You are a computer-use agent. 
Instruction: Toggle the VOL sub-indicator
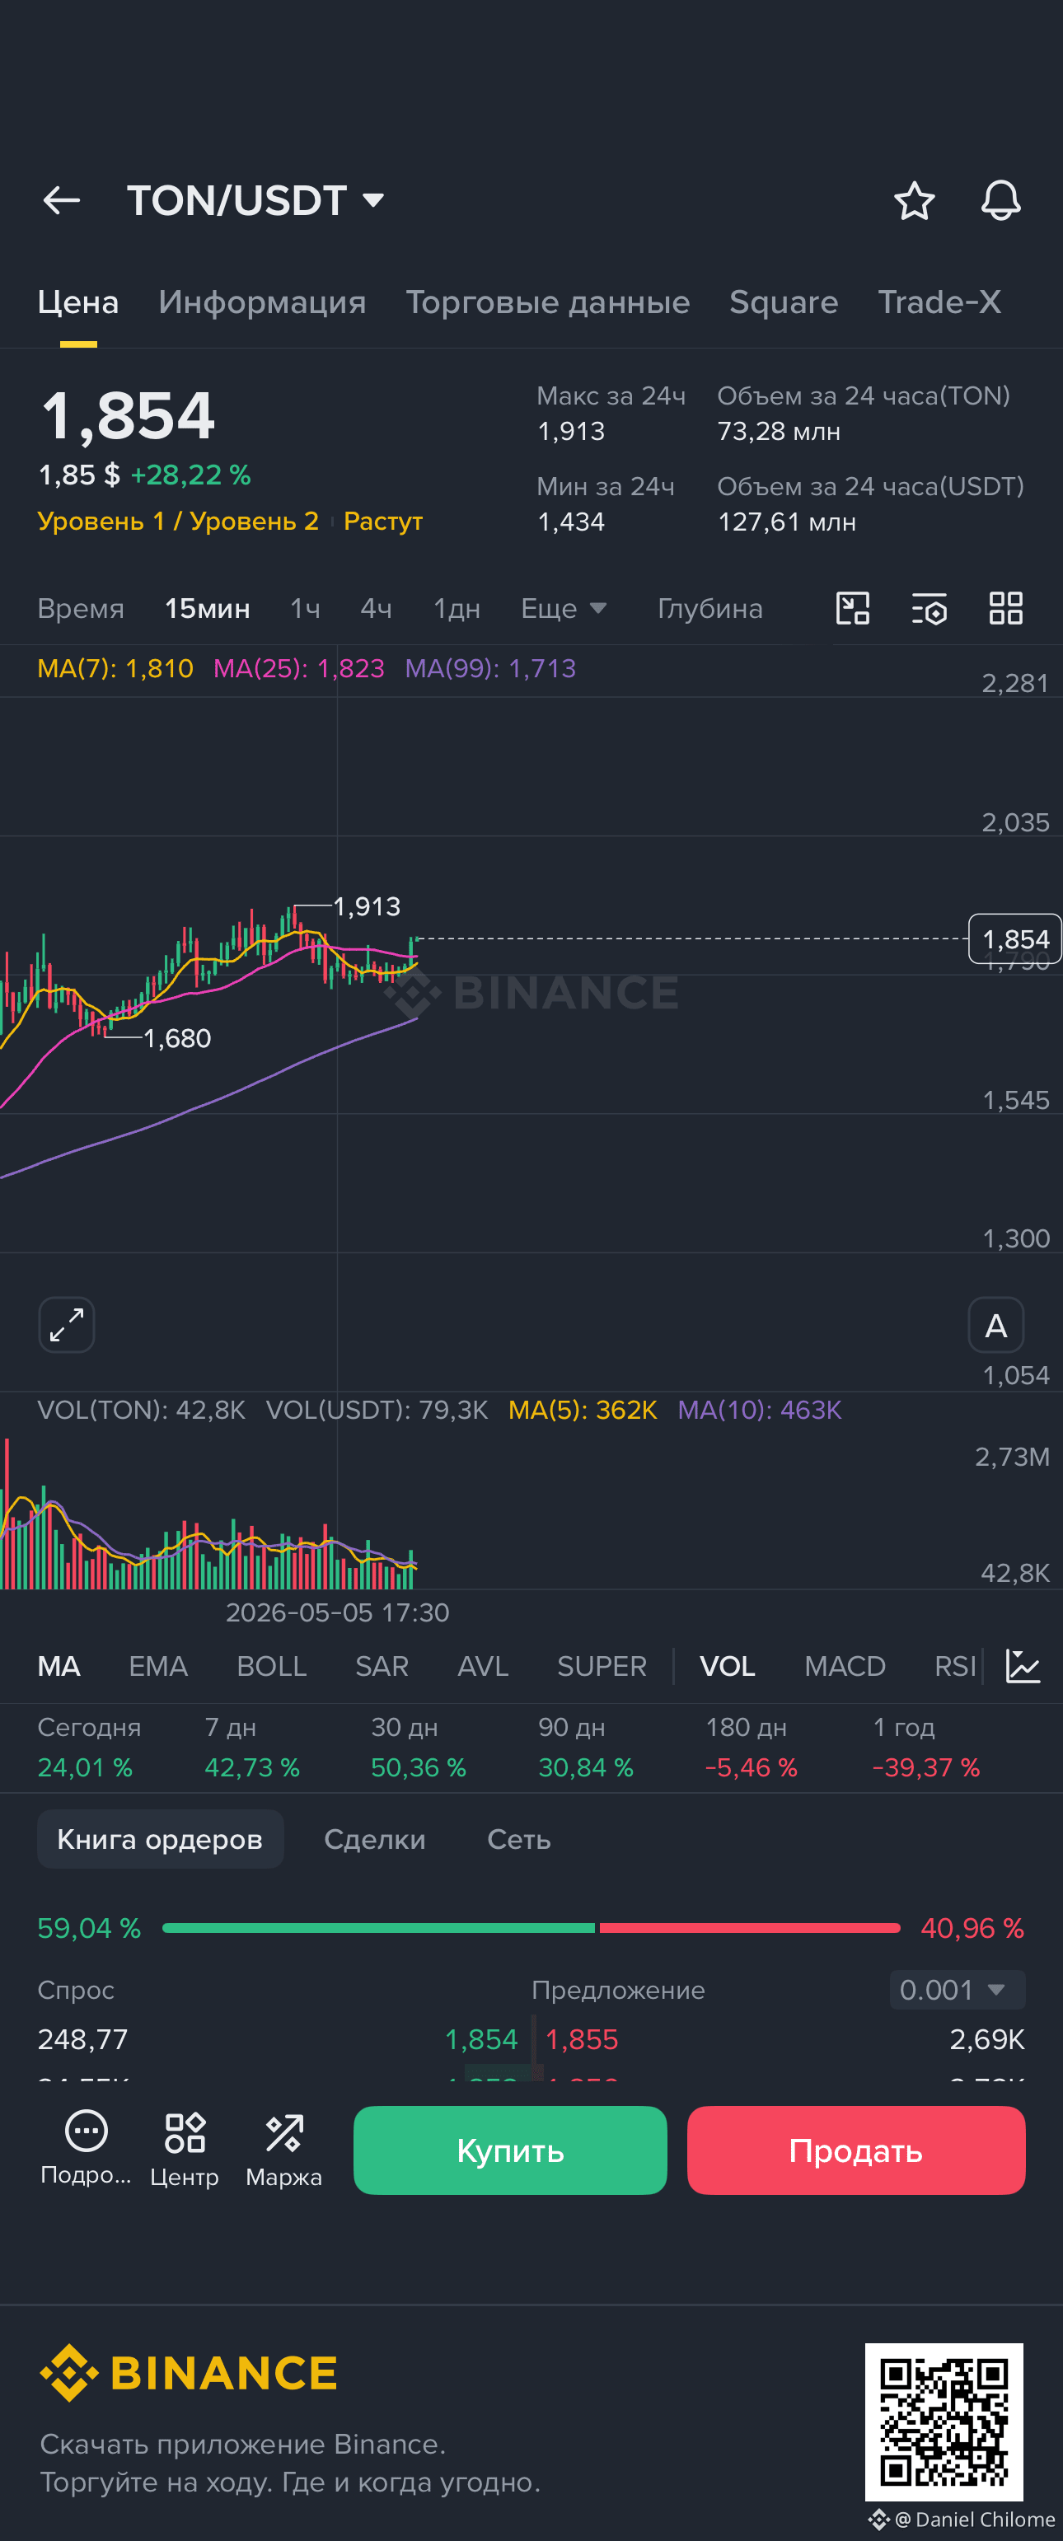coord(728,1666)
